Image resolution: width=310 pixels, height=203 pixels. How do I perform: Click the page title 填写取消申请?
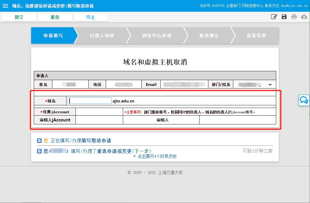(x=81, y=6)
